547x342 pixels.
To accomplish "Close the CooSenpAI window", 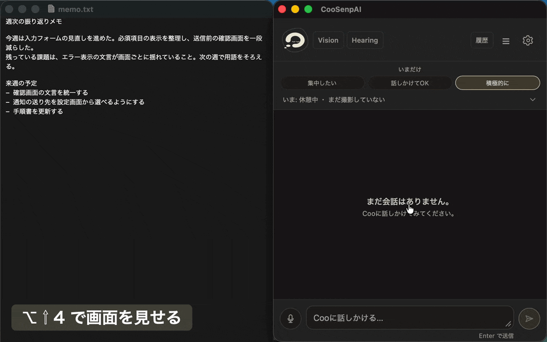I will click(x=282, y=9).
